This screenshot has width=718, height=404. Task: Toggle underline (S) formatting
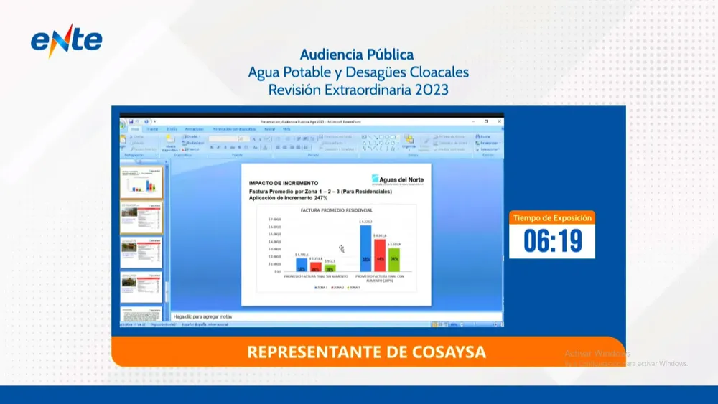click(x=225, y=147)
